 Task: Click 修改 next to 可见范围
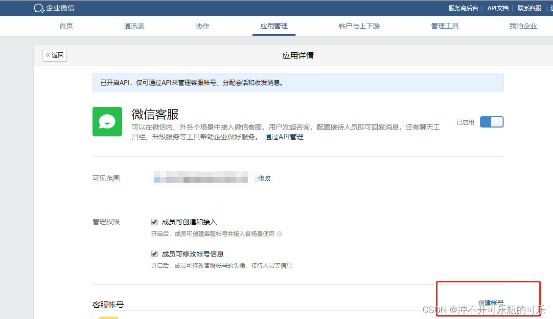click(264, 178)
